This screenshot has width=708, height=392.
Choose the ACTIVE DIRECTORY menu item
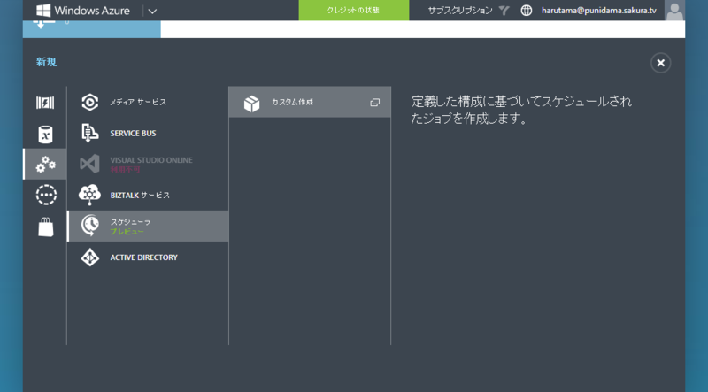coord(148,257)
